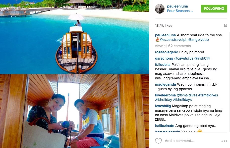Viewport: 230px width, 148px height.
Task: Open loveleeroma commenter profile
Action: click(165, 95)
